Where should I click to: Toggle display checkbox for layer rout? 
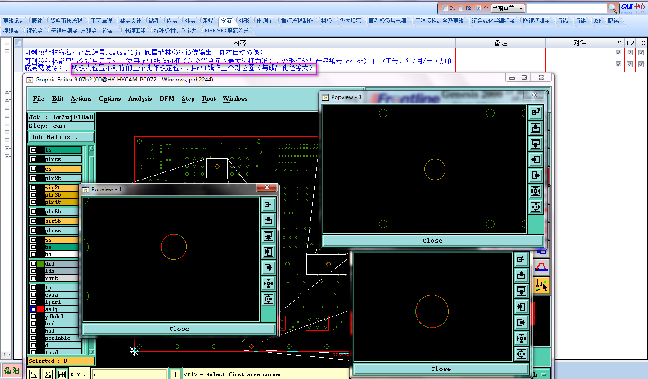(33, 278)
